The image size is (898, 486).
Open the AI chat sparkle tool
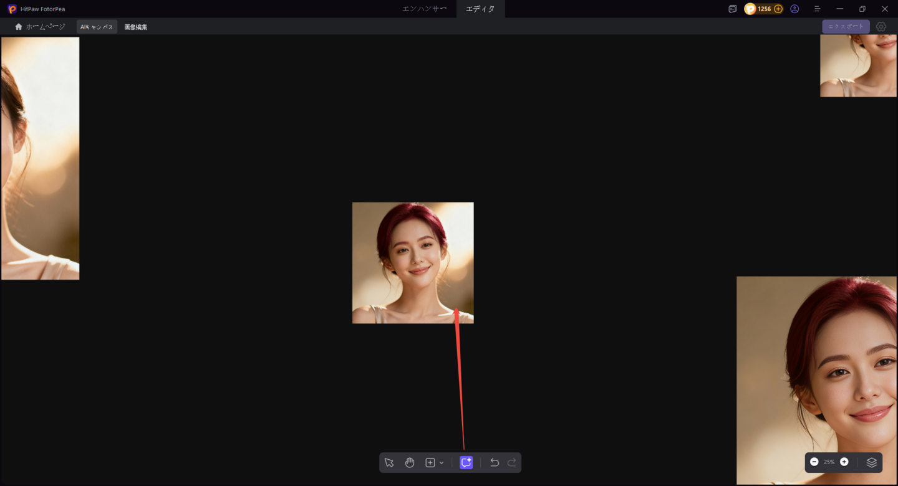pyautogui.click(x=466, y=462)
